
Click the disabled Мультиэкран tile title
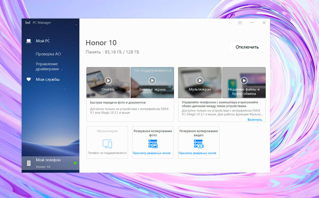point(107,131)
